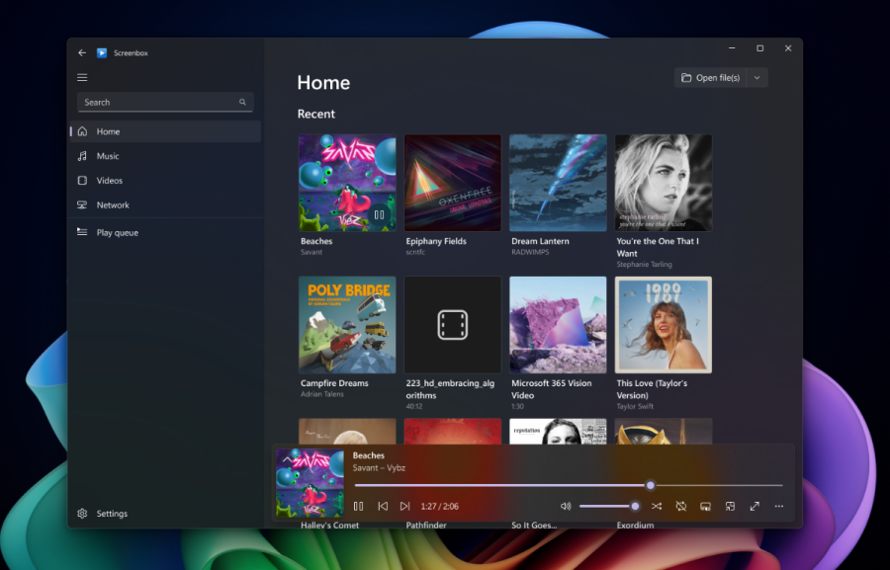Toggle the repeat mode button
Viewport: 890px width, 570px height.
tap(681, 506)
